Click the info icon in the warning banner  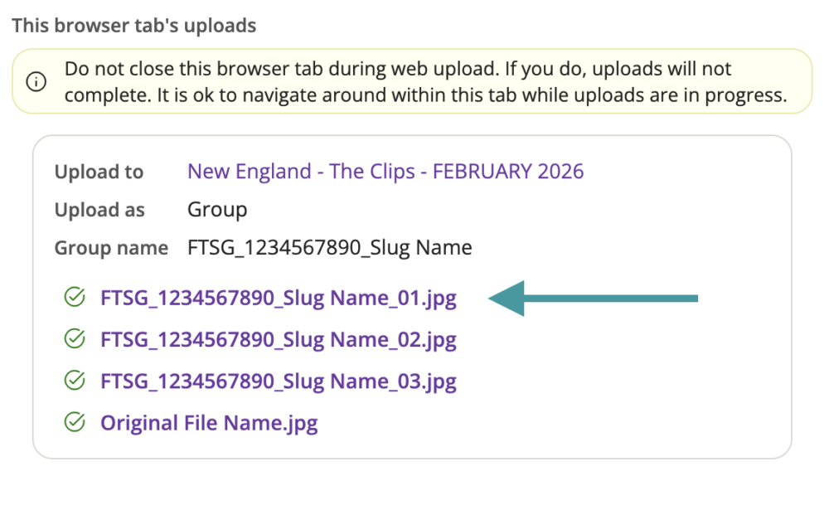36,81
